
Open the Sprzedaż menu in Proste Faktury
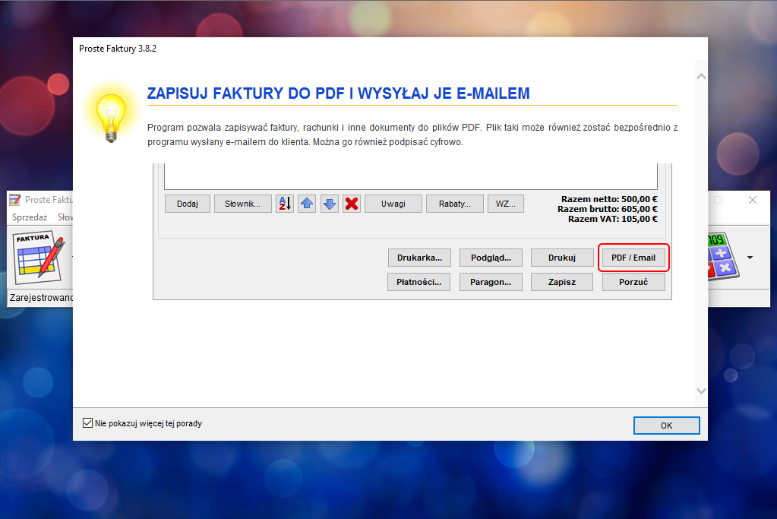pyautogui.click(x=30, y=217)
